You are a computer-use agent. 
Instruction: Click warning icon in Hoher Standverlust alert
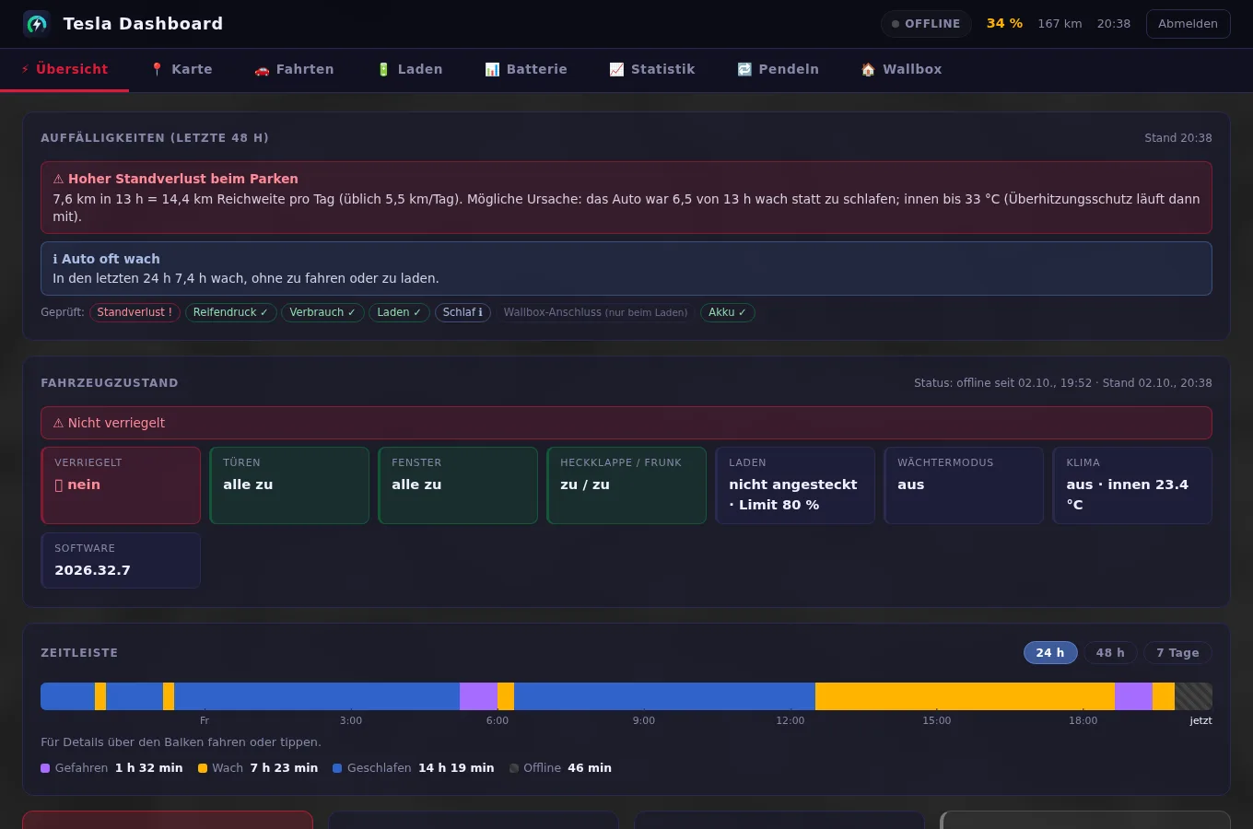(58, 179)
